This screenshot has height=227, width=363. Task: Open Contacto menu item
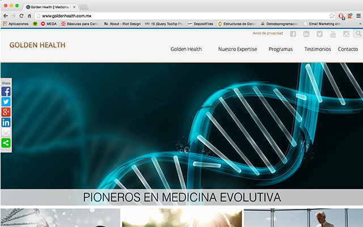click(x=348, y=49)
